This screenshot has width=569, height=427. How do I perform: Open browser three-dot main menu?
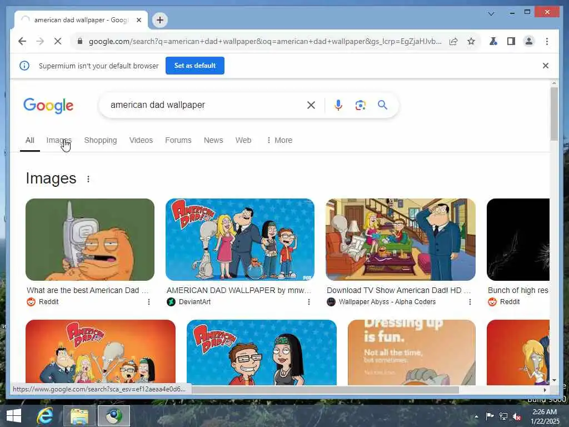pos(547,41)
